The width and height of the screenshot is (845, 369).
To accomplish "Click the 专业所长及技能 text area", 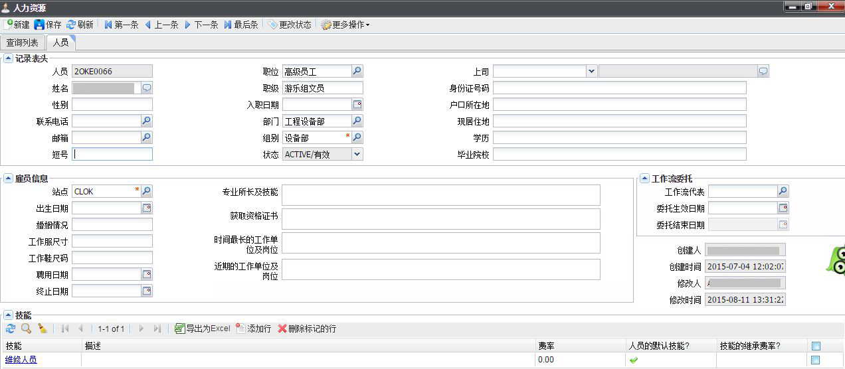I will pyautogui.click(x=441, y=195).
